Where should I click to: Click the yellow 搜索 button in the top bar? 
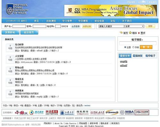150,26
